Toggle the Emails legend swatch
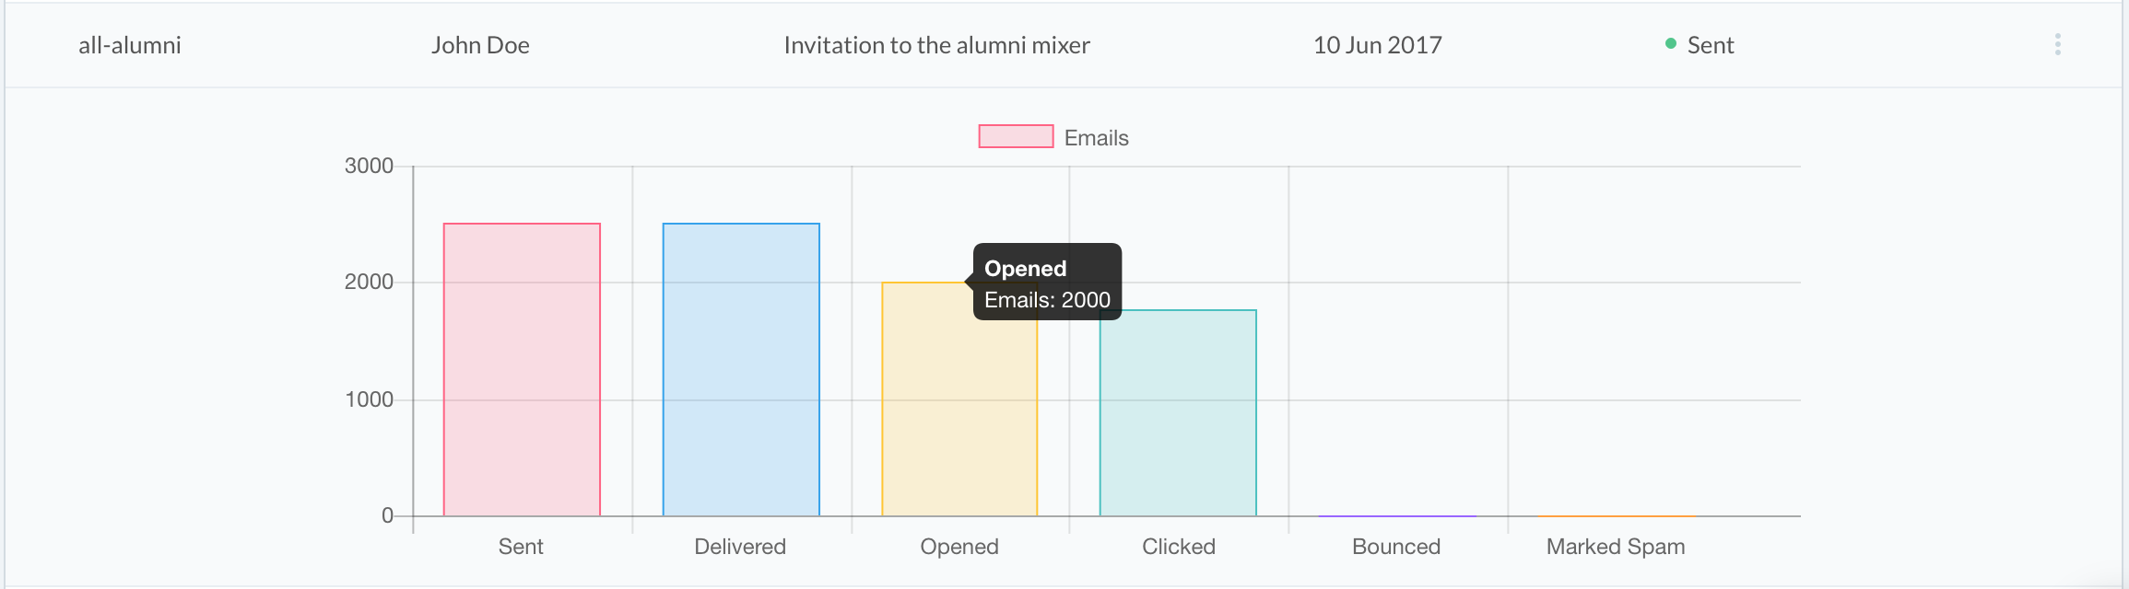The height and width of the screenshot is (589, 2129). tap(1016, 136)
